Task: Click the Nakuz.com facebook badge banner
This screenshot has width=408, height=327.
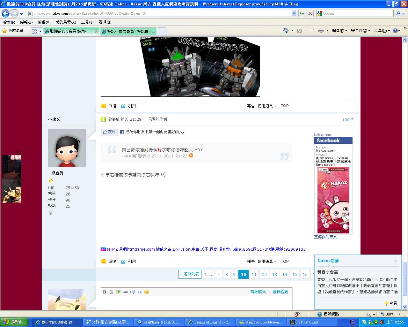Action: tap(333, 186)
